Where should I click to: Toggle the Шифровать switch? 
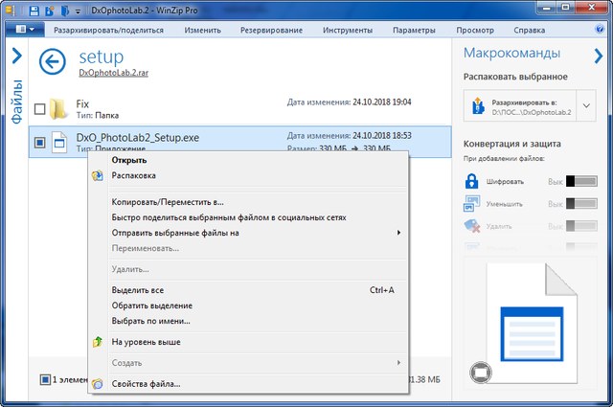(581, 181)
